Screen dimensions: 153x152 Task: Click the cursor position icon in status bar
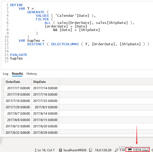point(36,150)
